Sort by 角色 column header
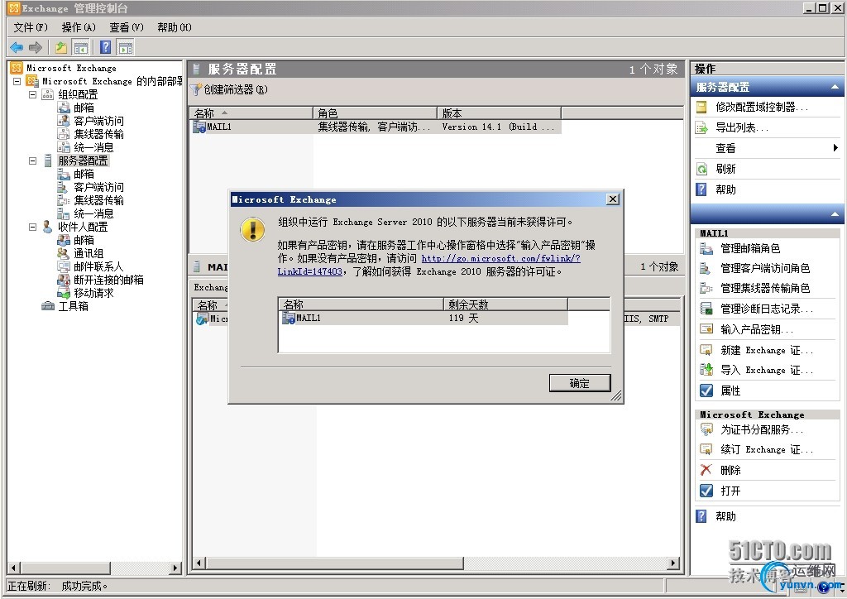 [375, 113]
